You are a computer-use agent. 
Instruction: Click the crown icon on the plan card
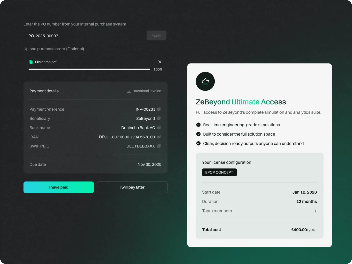[205, 81]
